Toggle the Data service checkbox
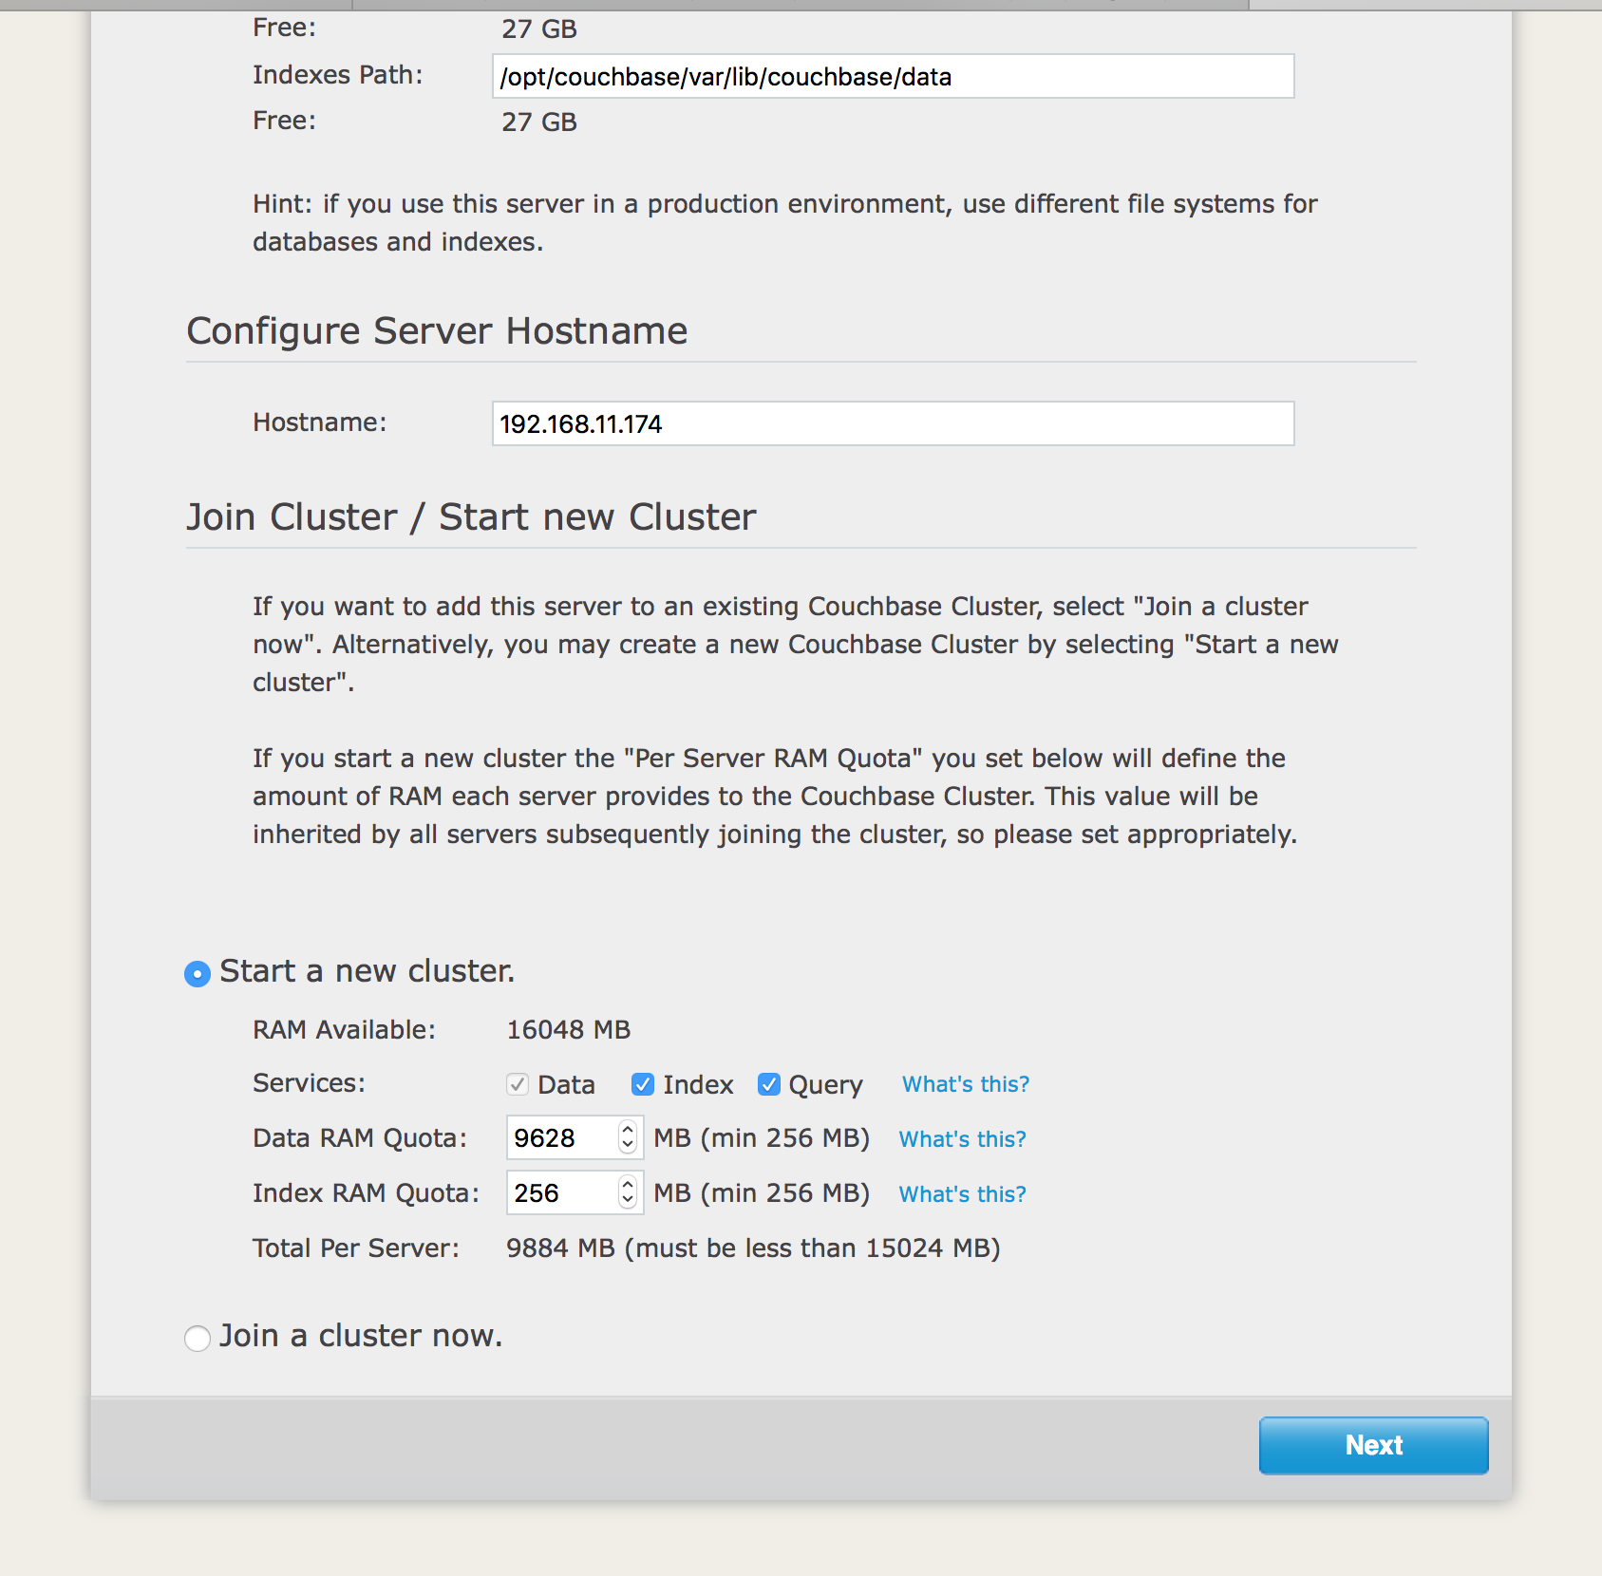The image size is (1602, 1576). pos(518,1084)
